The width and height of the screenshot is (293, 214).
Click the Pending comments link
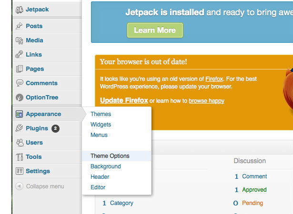click(x=253, y=203)
